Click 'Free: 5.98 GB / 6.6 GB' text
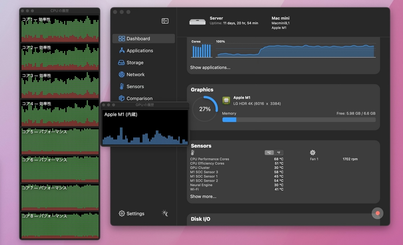The width and height of the screenshot is (403, 245). coord(356,113)
